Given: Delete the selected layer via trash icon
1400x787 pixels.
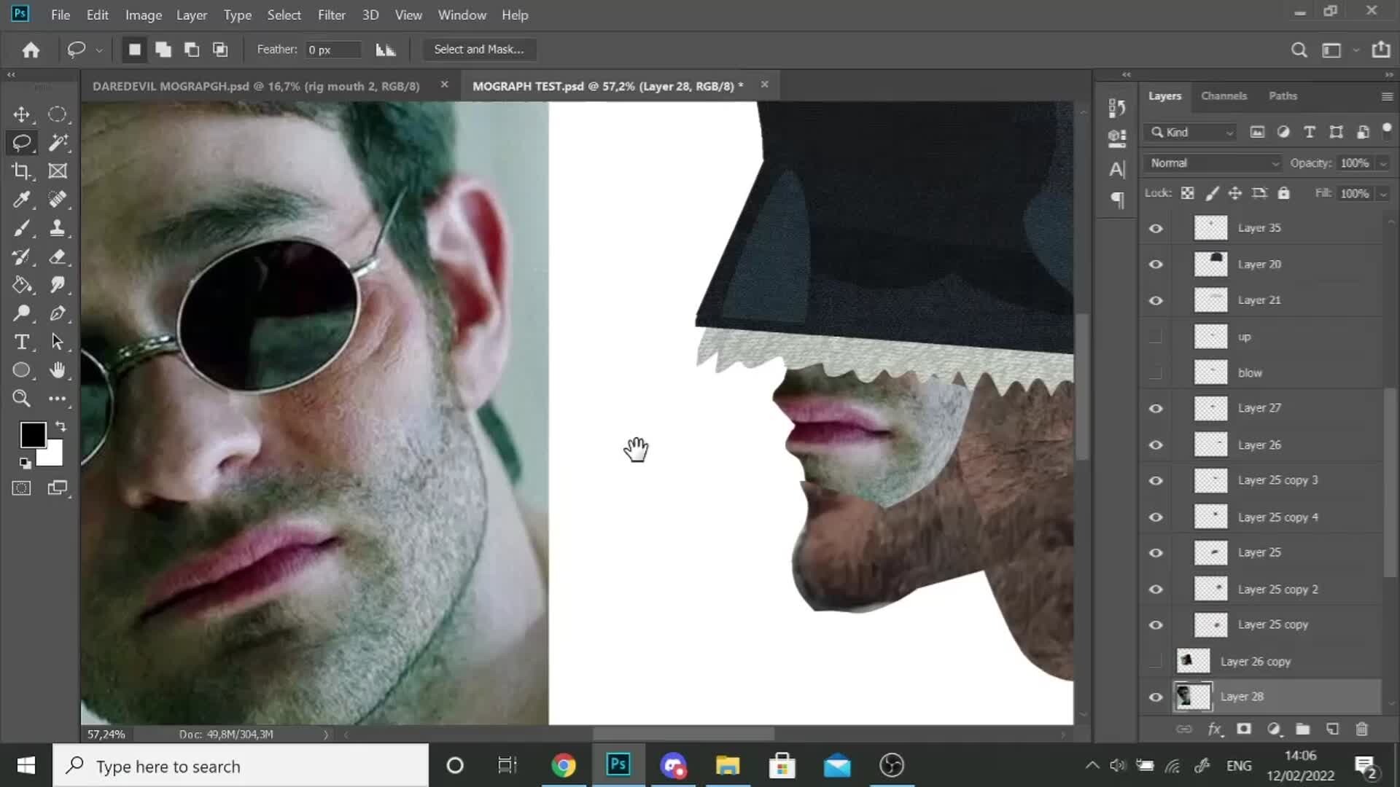Looking at the screenshot, I should pos(1362,729).
